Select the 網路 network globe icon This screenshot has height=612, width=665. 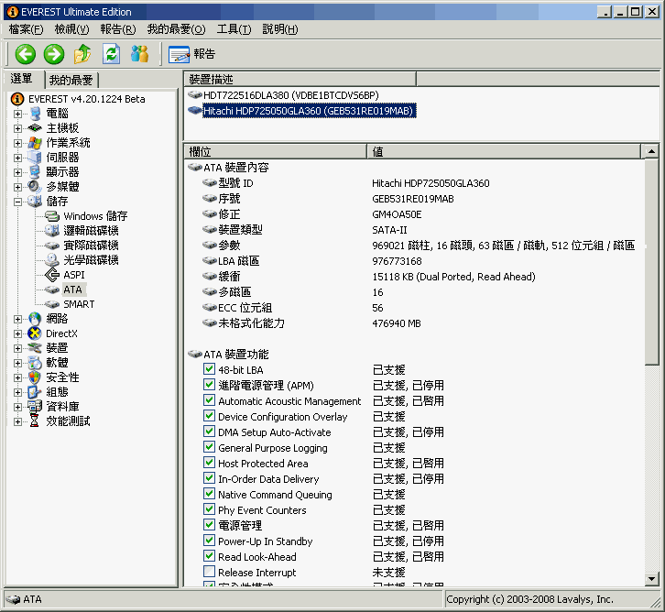(35, 319)
